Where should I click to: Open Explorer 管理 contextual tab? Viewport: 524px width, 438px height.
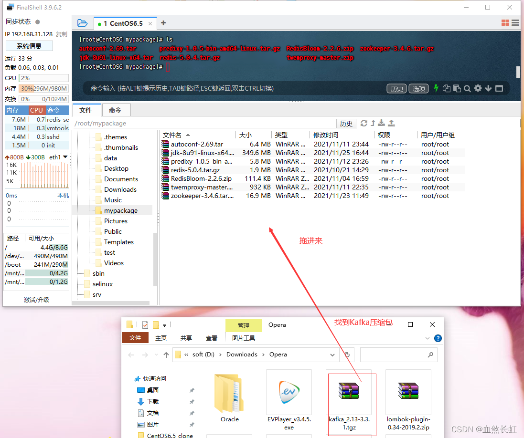point(243,325)
